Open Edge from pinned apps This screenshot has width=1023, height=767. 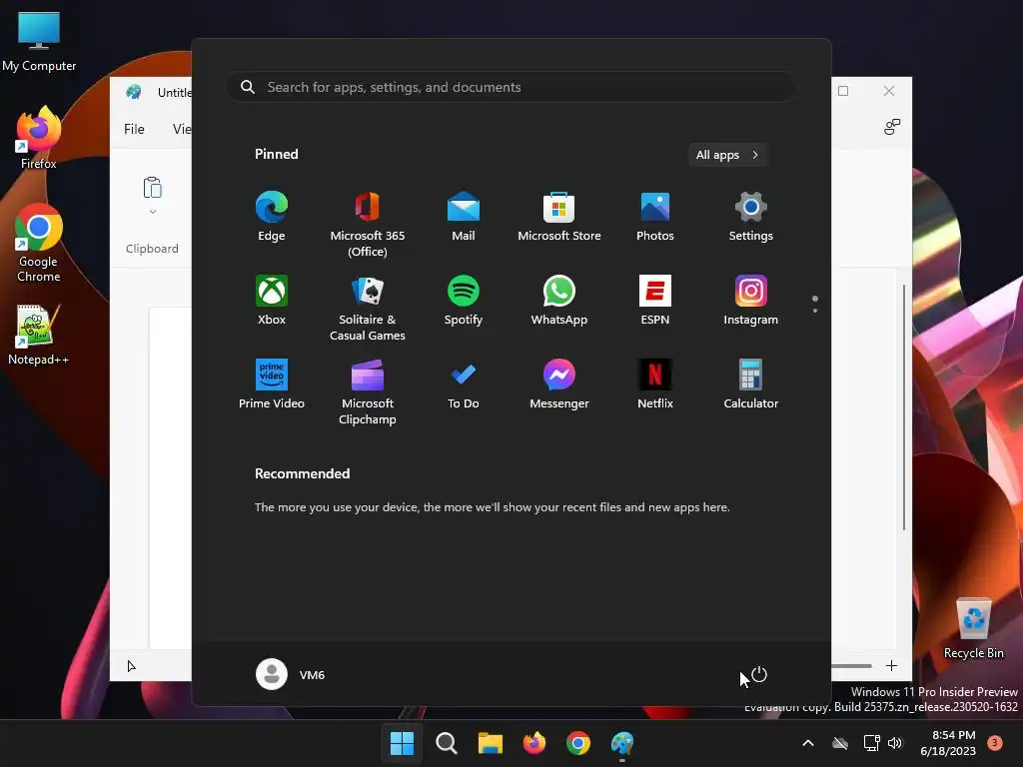tap(272, 217)
